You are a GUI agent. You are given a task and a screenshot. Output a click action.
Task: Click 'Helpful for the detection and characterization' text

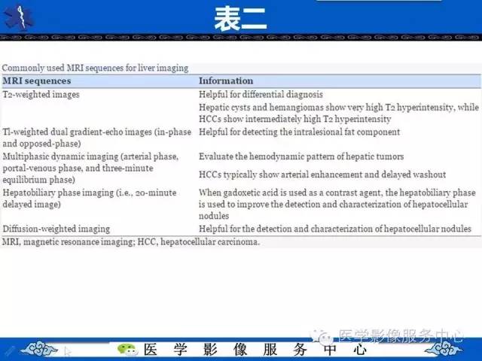pos(335,229)
